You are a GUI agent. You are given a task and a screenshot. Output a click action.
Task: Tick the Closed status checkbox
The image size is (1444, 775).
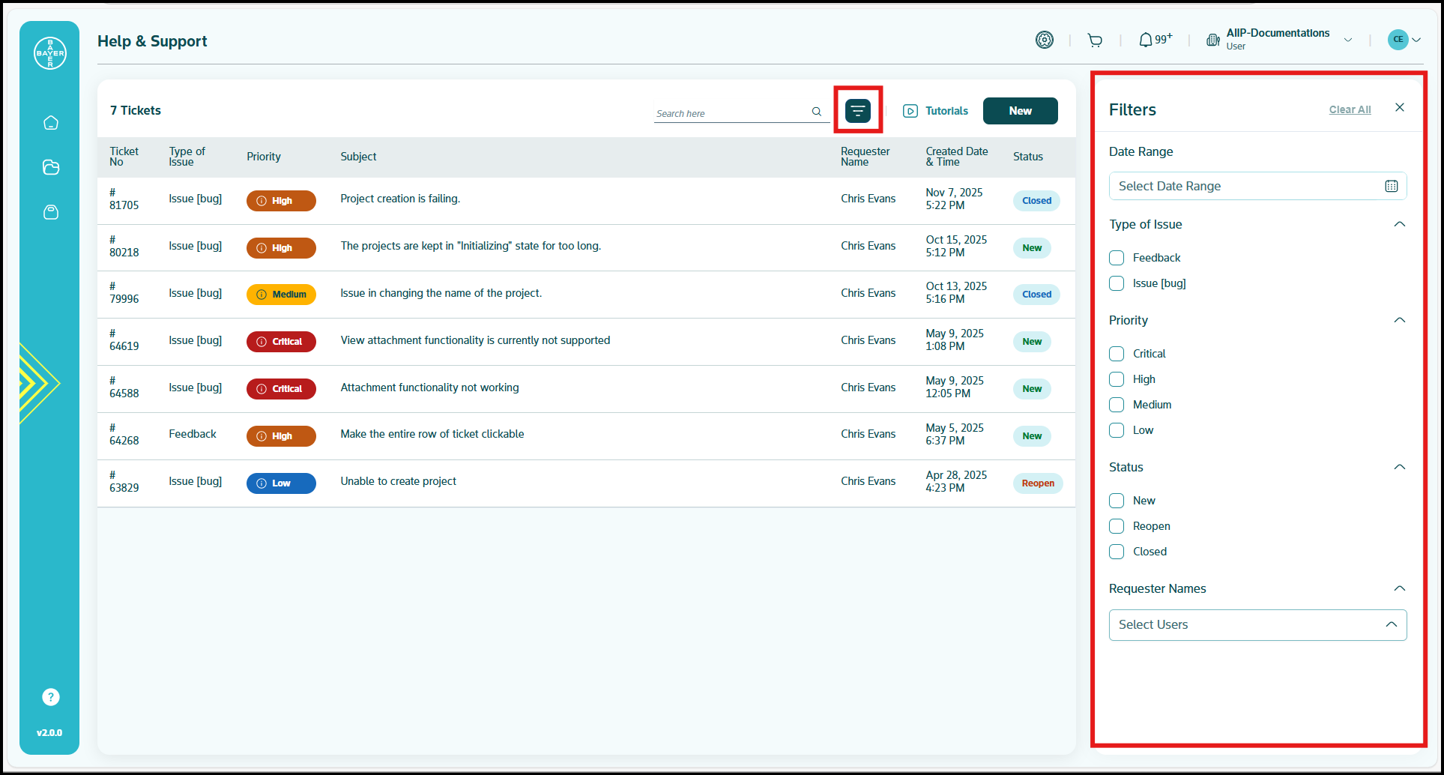coord(1117,552)
